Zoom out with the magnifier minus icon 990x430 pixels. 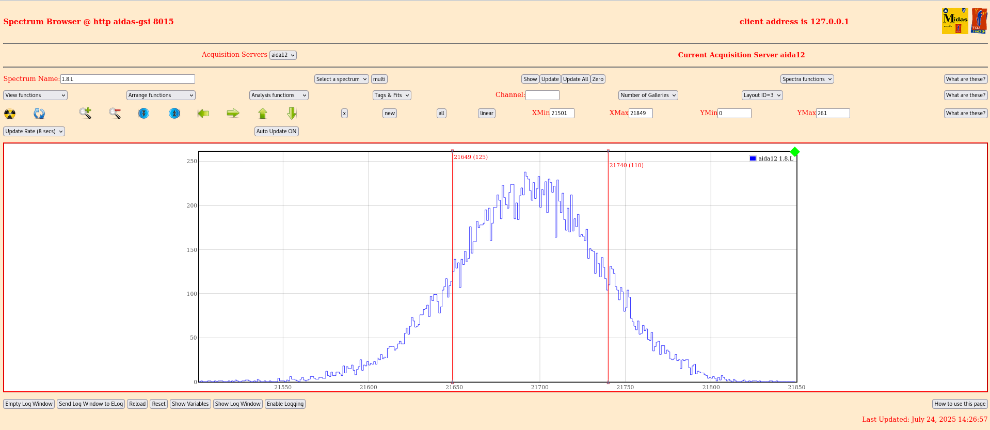pyautogui.click(x=115, y=113)
